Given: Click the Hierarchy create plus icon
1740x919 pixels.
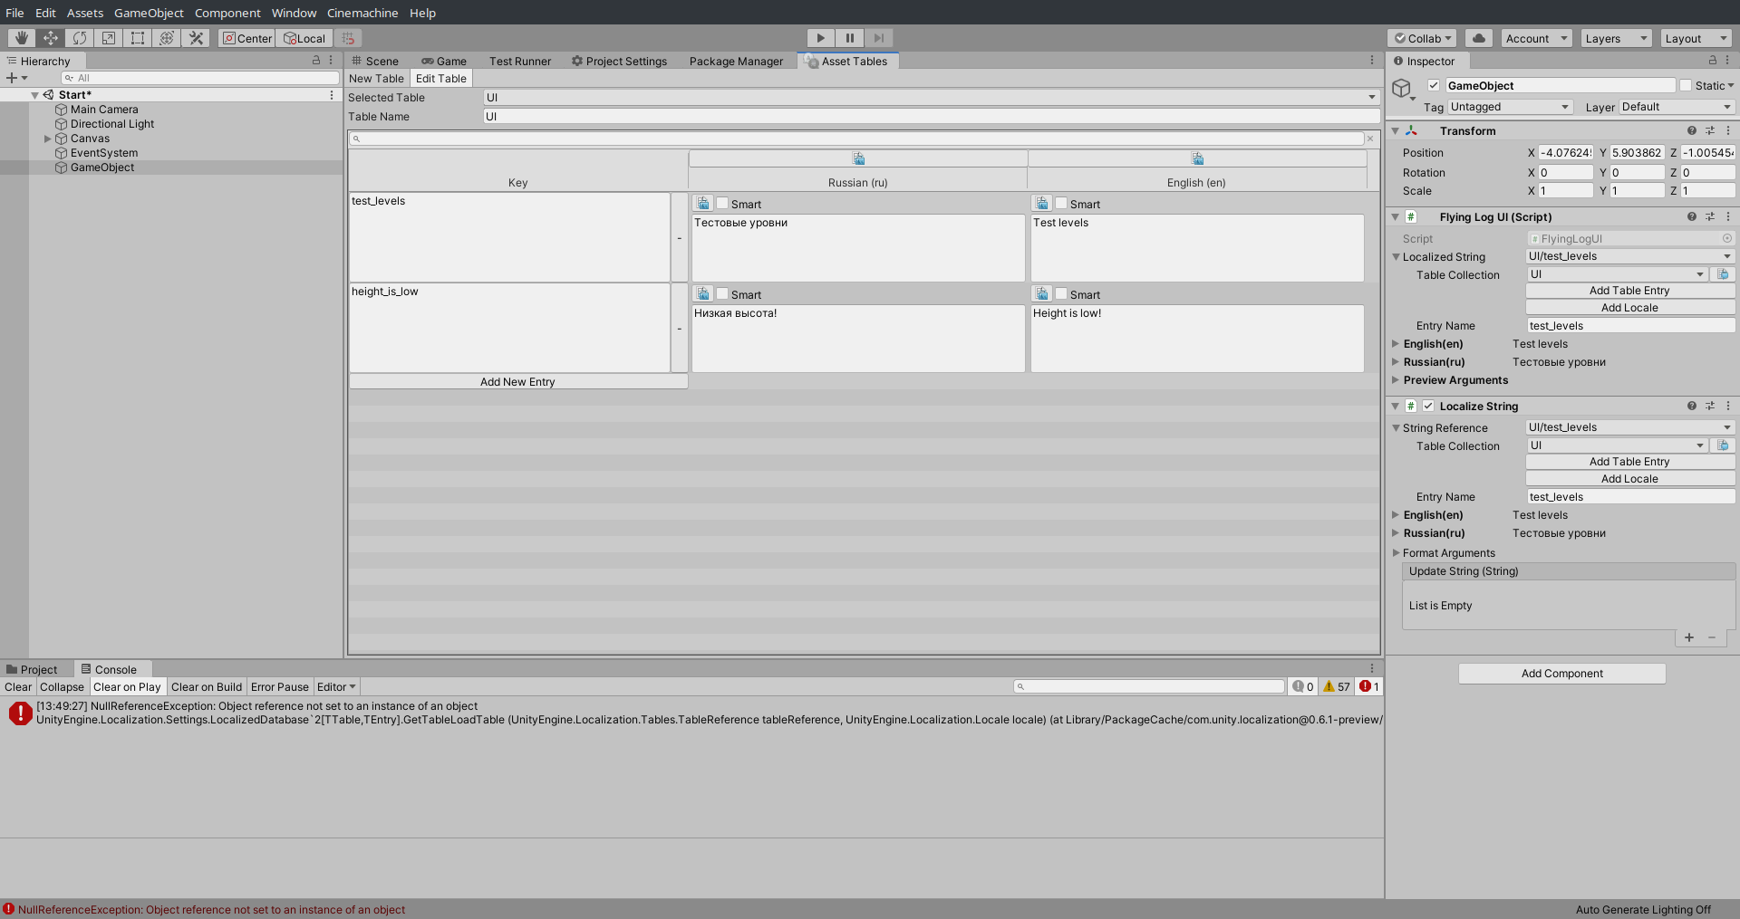Looking at the screenshot, I should (x=12, y=78).
